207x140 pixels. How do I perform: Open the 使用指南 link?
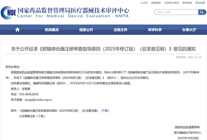pos(187,3)
